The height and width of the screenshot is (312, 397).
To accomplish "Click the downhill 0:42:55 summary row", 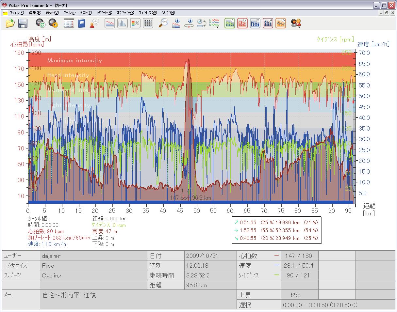I will click(x=276, y=238).
